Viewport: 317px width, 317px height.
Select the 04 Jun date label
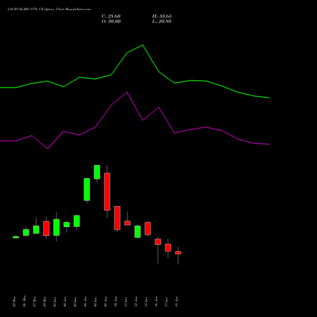point(85,302)
